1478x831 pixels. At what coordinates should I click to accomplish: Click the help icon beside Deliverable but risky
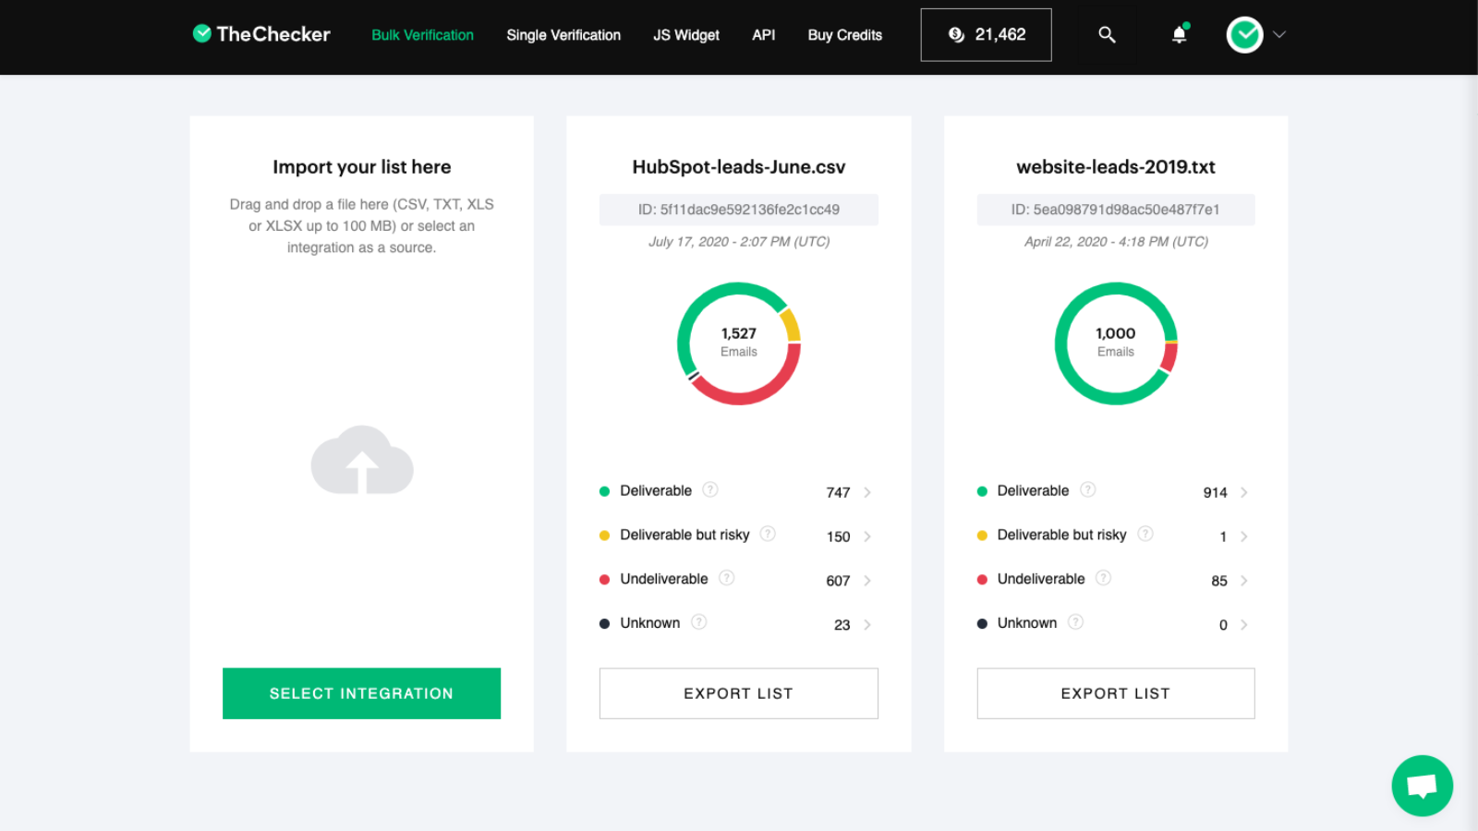(x=768, y=534)
